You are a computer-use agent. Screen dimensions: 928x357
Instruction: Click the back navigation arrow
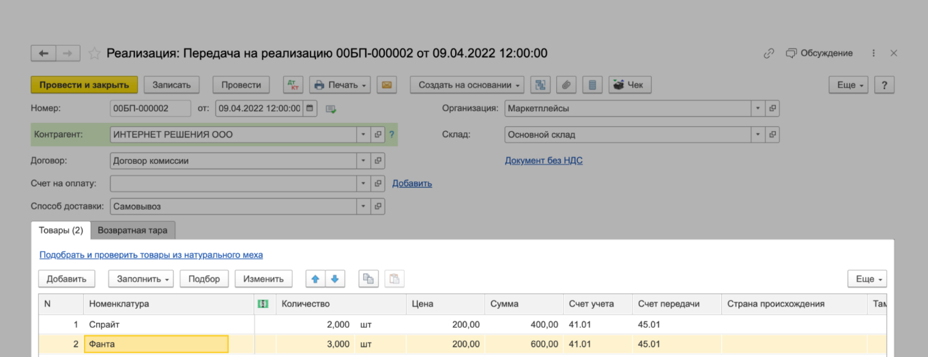click(44, 53)
